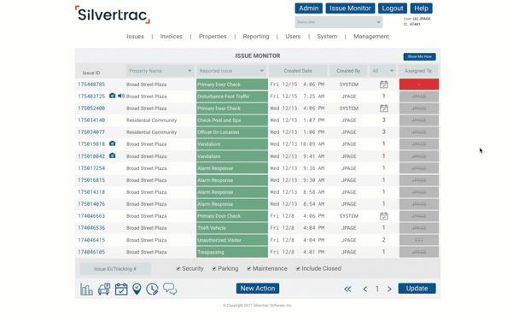The width and height of the screenshot is (519, 328).
Task: Toggle the Include Closed checkbox
Action: (298, 268)
